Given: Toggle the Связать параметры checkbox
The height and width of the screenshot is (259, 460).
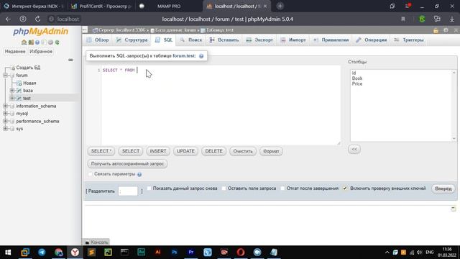Looking at the screenshot, I should pyautogui.click(x=91, y=174).
